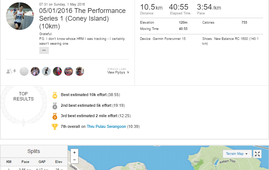Click the gold PR medal icon
The image size is (269, 170).
click(x=55, y=95)
